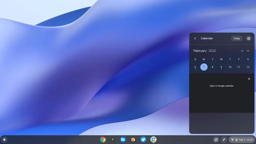Click Open in Google calendar link
Screen dimensions: 256x144
(x=221, y=86)
